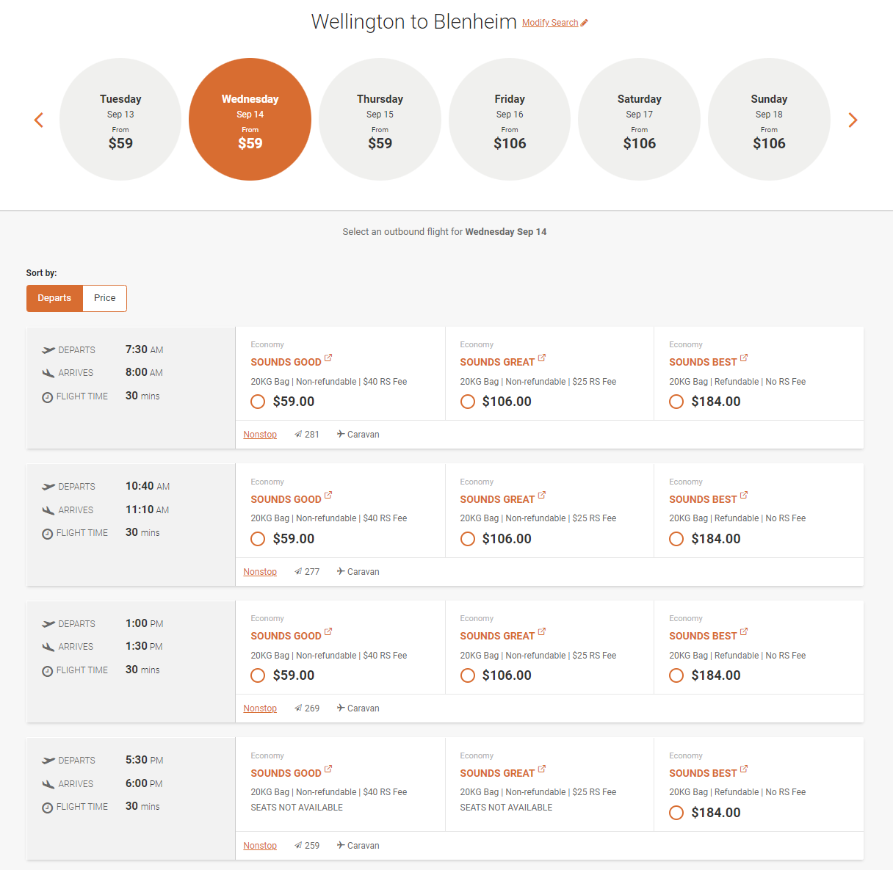Image resolution: width=893 pixels, height=870 pixels.
Task: Click the right arrow to view later dates
Action: click(852, 120)
